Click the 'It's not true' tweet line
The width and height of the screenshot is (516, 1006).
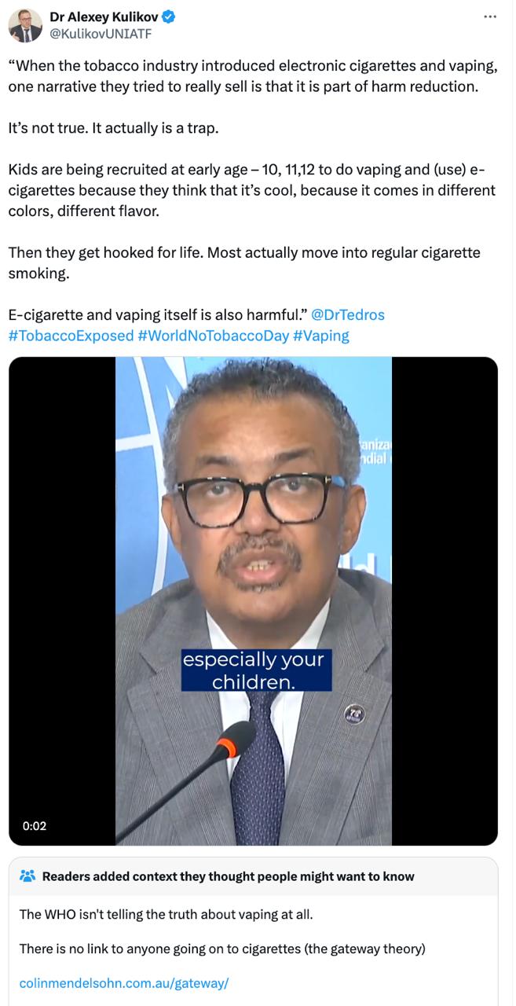point(112,128)
